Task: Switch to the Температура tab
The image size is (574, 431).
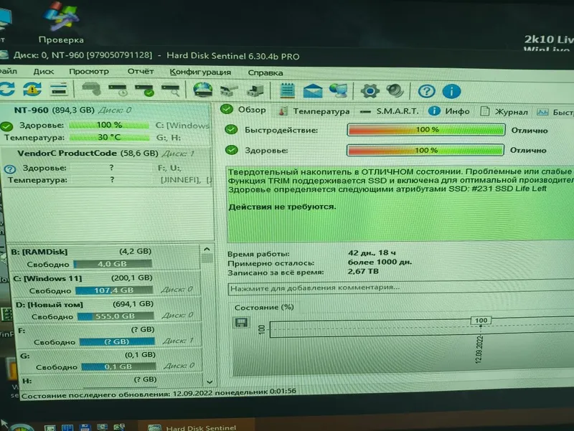Action: (x=314, y=111)
